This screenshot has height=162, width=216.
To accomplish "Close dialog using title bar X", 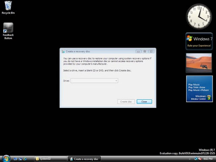I will (x=151, y=51).
